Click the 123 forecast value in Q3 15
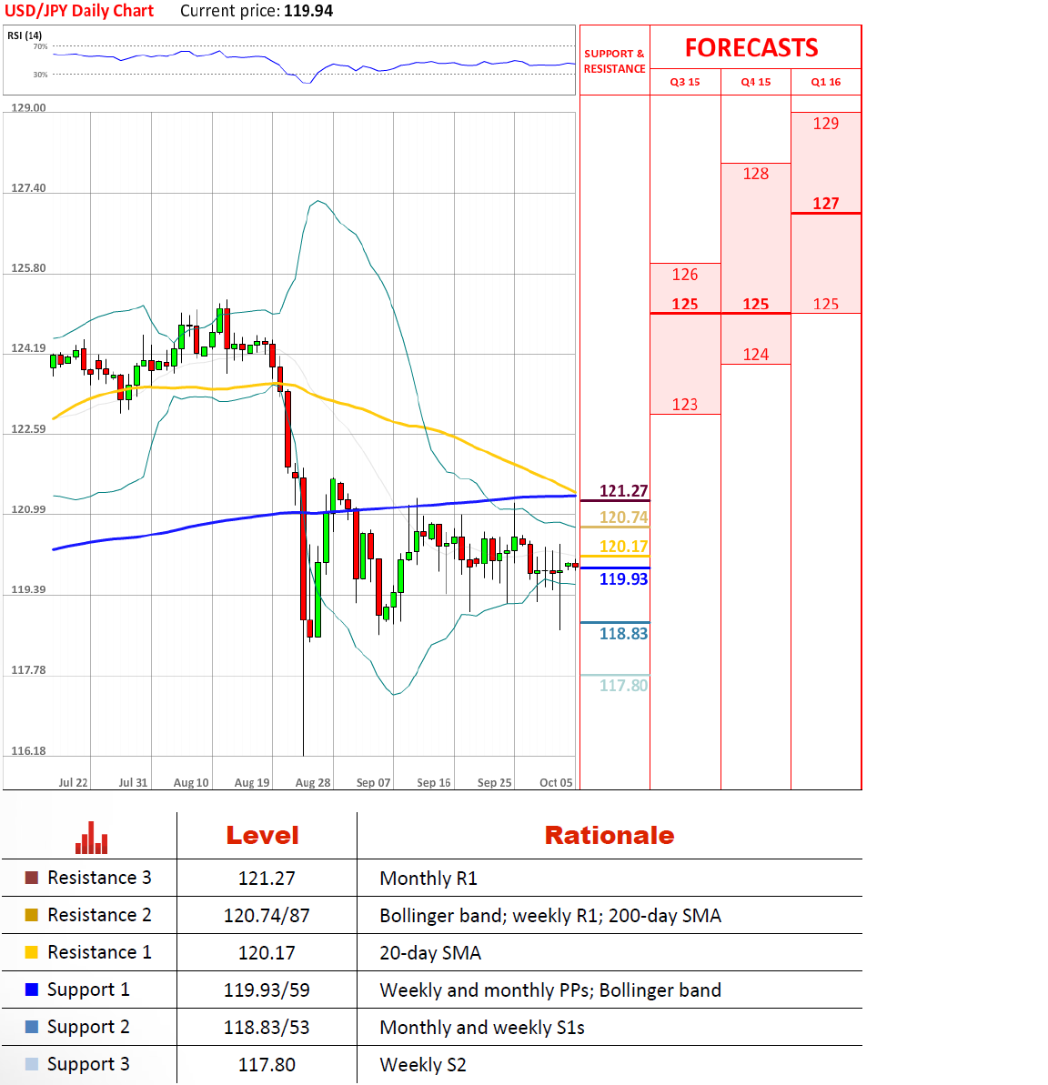 685,405
